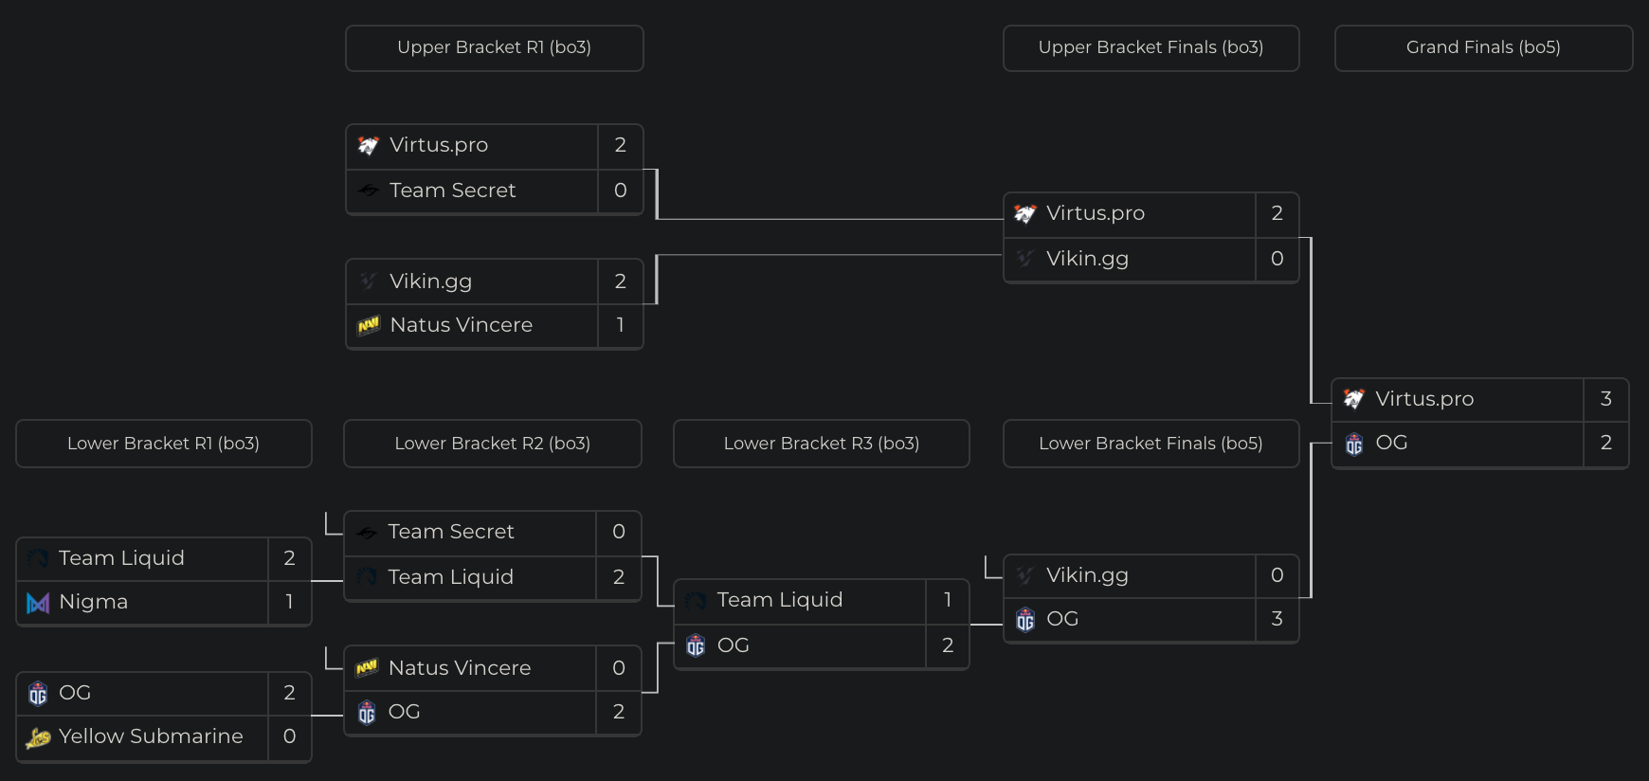Click Team Liquid logo in Lower Bracket R3
The height and width of the screenshot is (781, 1649).
(696, 601)
